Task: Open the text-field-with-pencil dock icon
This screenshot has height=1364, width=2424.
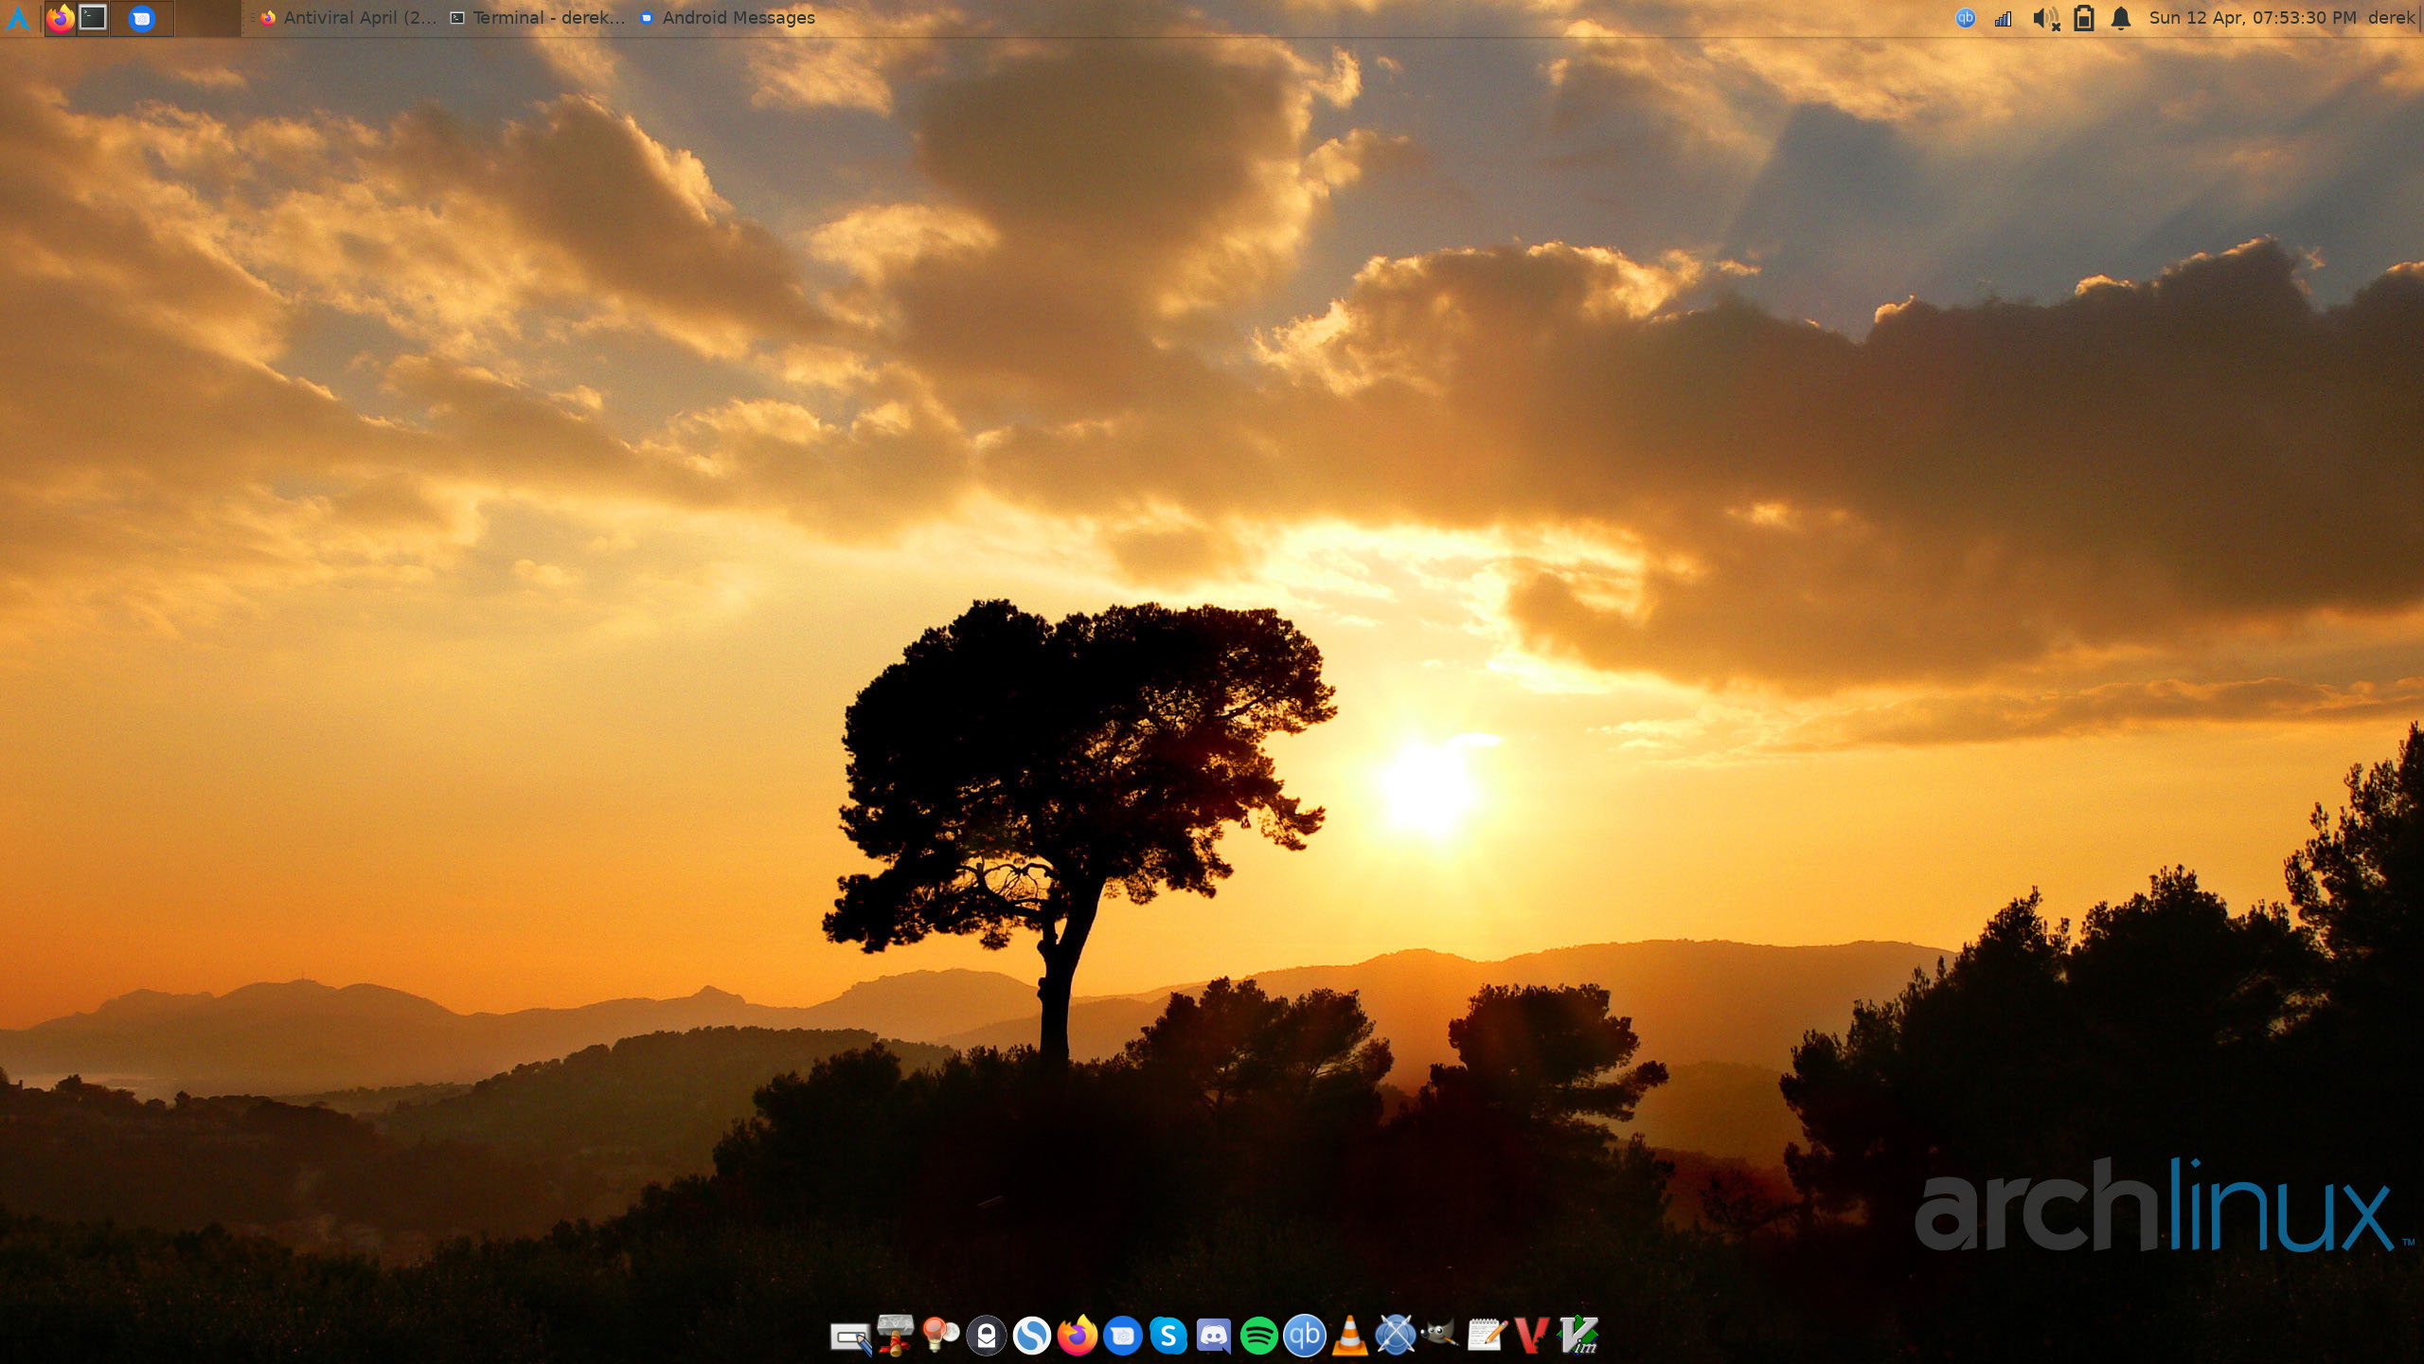Action: (850, 1337)
